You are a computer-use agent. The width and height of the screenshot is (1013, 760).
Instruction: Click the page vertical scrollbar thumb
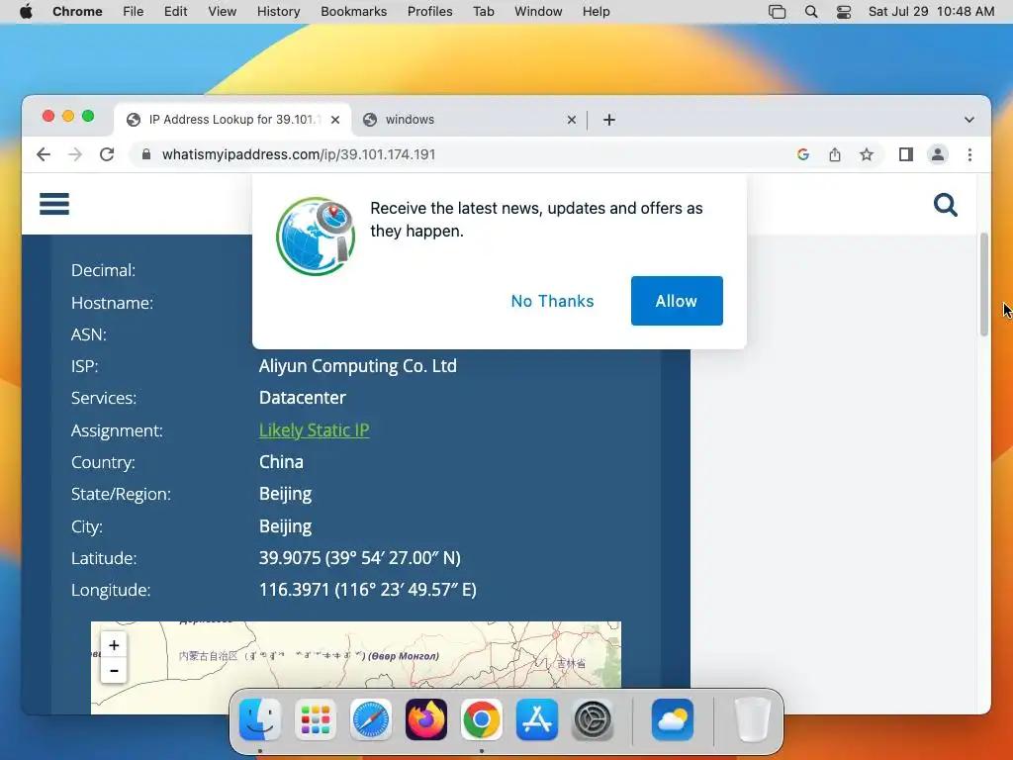(984, 284)
